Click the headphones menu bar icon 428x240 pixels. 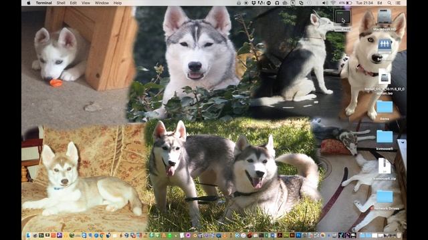click(x=277, y=3)
